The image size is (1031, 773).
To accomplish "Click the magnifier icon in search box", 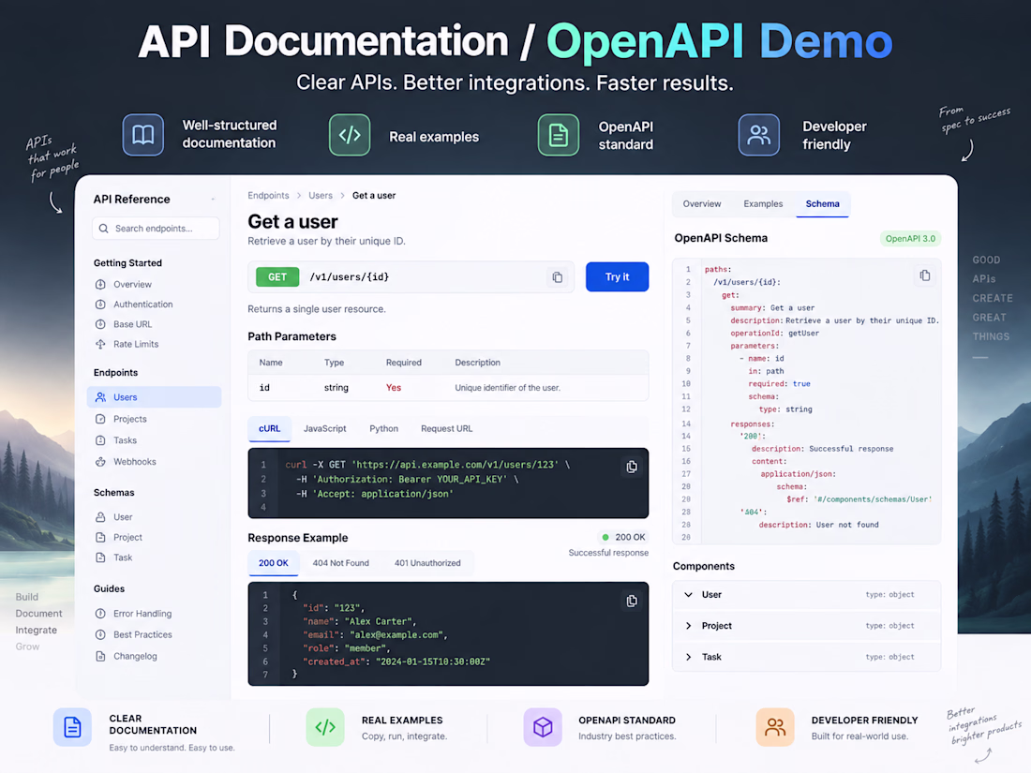I will point(104,229).
